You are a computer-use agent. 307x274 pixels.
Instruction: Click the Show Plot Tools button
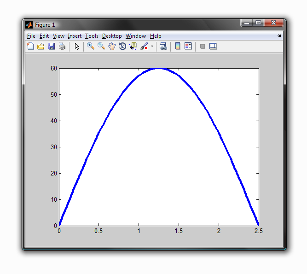point(213,46)
